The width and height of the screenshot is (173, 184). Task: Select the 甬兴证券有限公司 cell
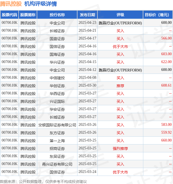pos(57,164)
